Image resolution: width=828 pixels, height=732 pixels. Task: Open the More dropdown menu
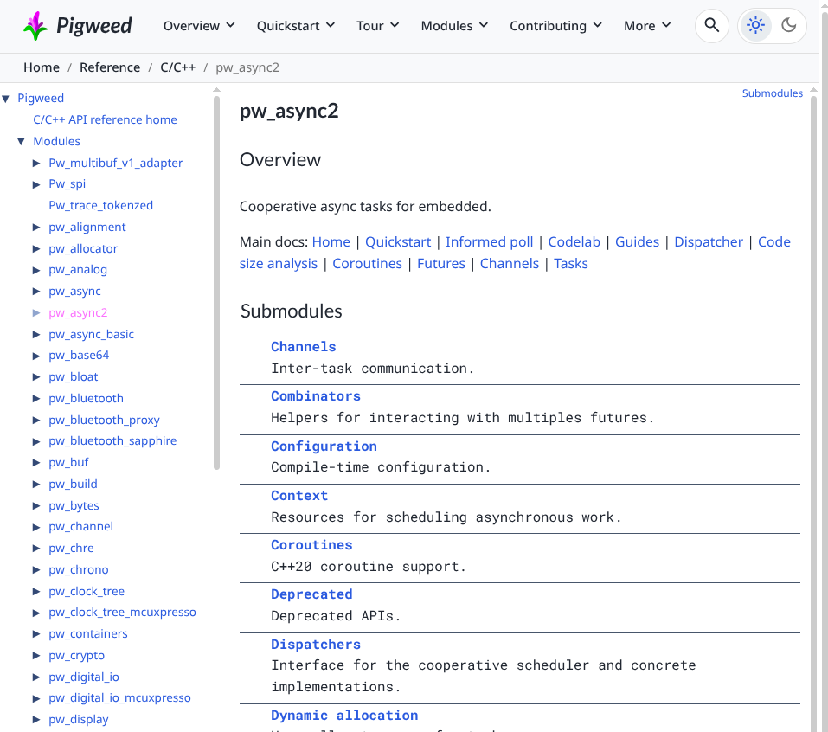[x=647, y=26]
